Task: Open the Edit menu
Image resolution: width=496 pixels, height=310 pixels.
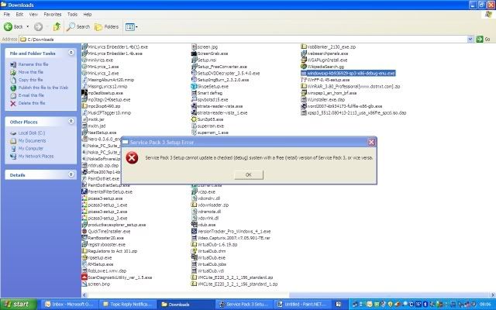Action: (19, 15)
